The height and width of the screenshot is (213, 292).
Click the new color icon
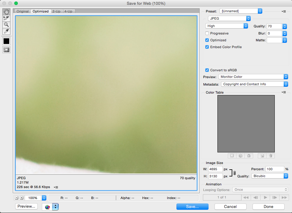click(262, 156)
